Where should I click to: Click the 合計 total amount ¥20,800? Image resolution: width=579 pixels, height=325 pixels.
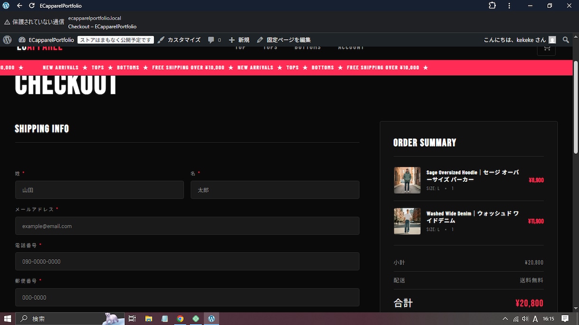(529, 303)
